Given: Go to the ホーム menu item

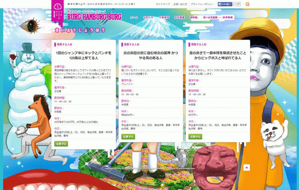Looking at the screenshot, I should pyautogui.click(x=134, y=17).
